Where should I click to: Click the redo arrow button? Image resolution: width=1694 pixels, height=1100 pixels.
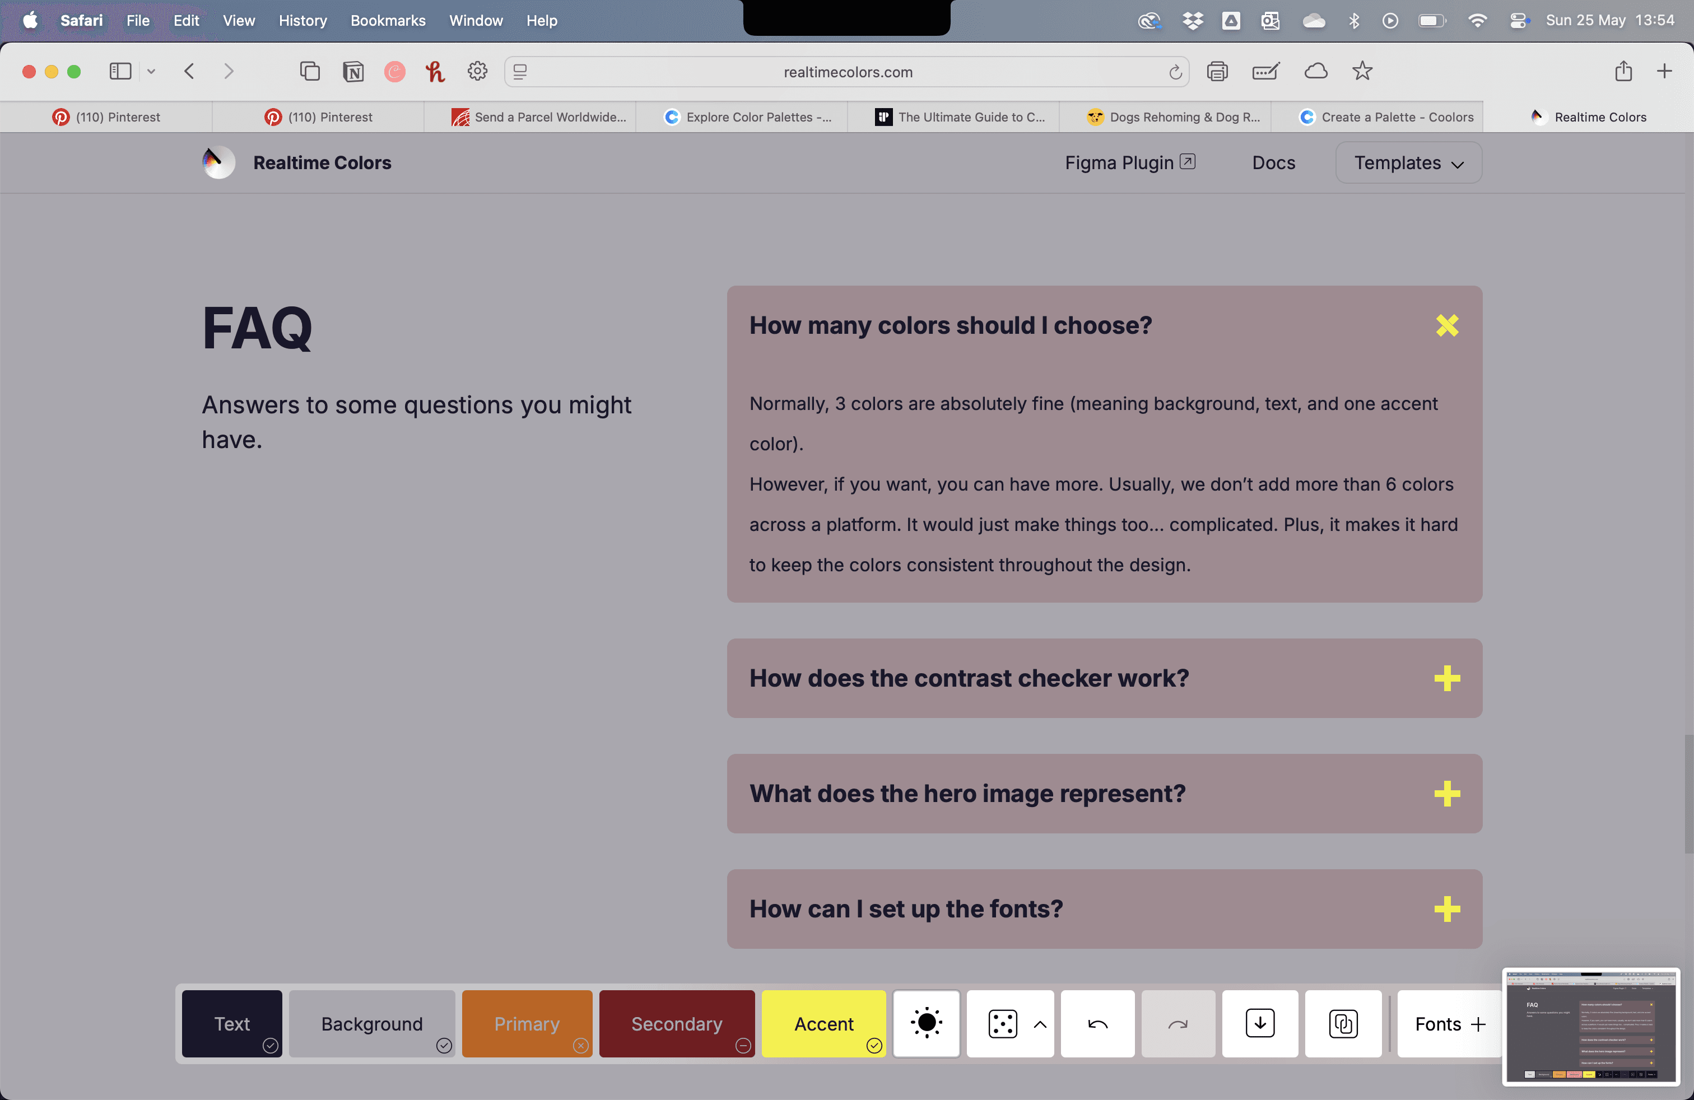[1178, 1023]
